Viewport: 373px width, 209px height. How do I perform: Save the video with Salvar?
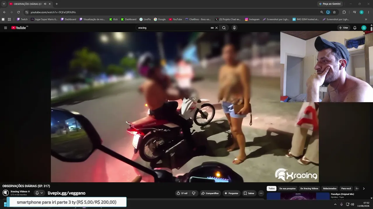[x=249, y=193]
